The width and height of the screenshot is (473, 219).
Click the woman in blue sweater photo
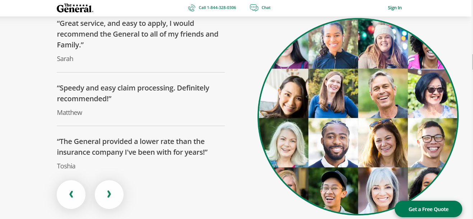(333, 93)
